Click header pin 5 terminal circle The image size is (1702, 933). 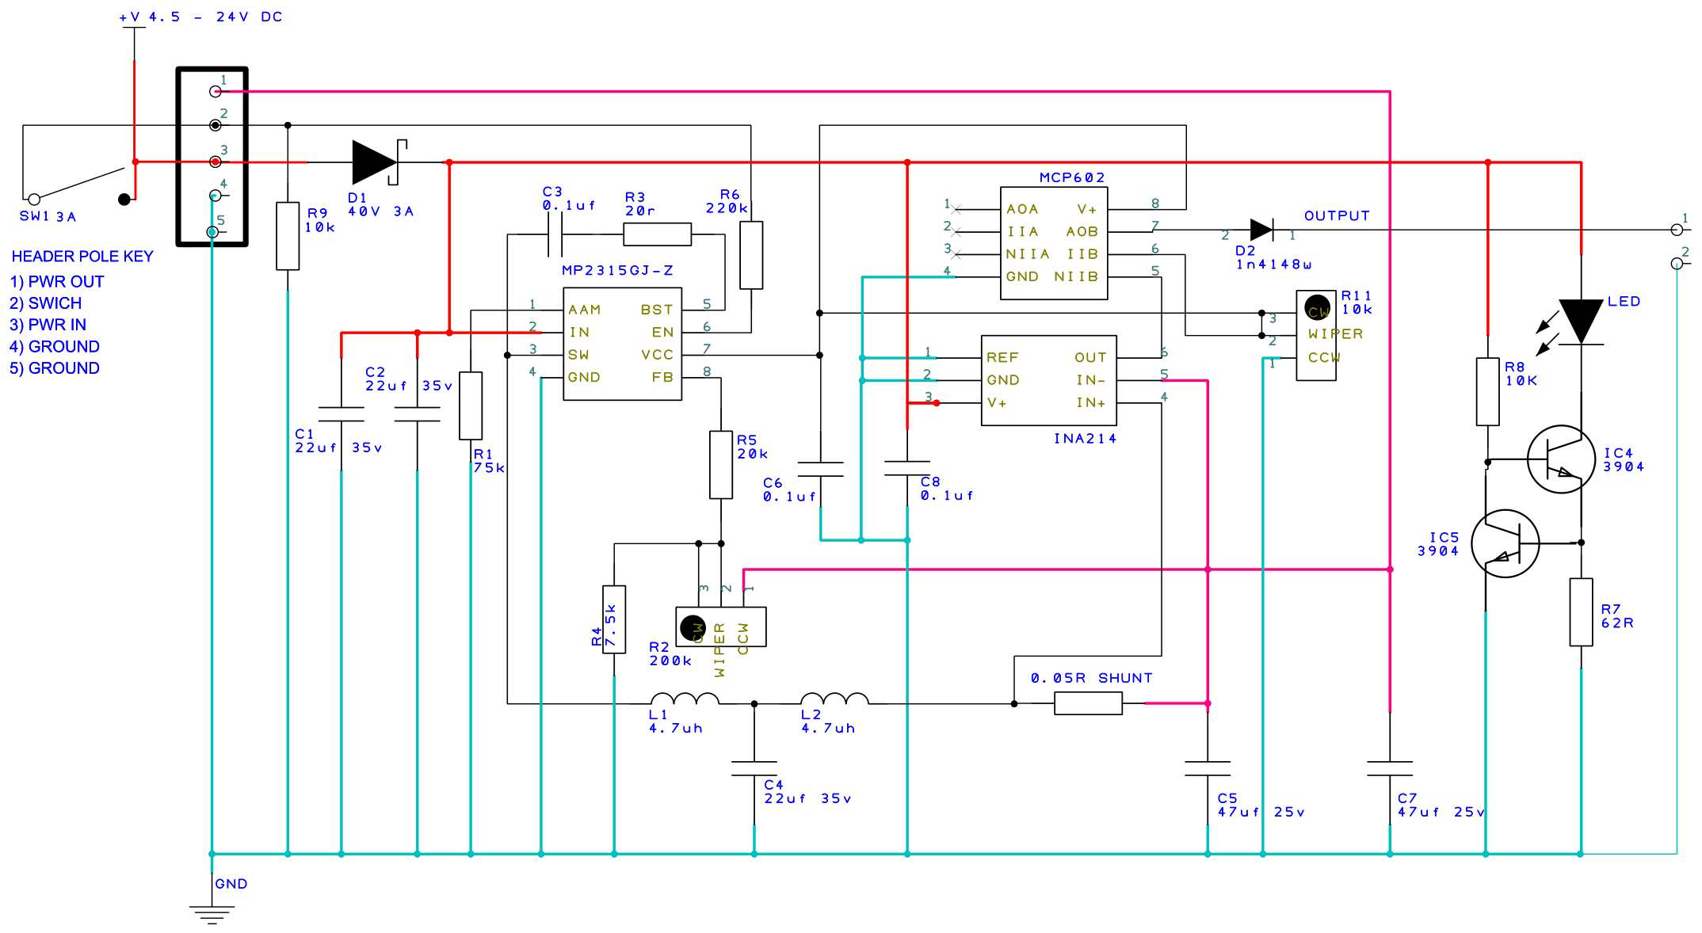[212, 232]
